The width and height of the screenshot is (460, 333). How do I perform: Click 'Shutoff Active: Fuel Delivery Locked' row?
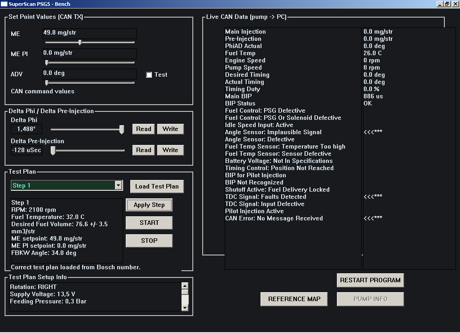pos(277,190)
